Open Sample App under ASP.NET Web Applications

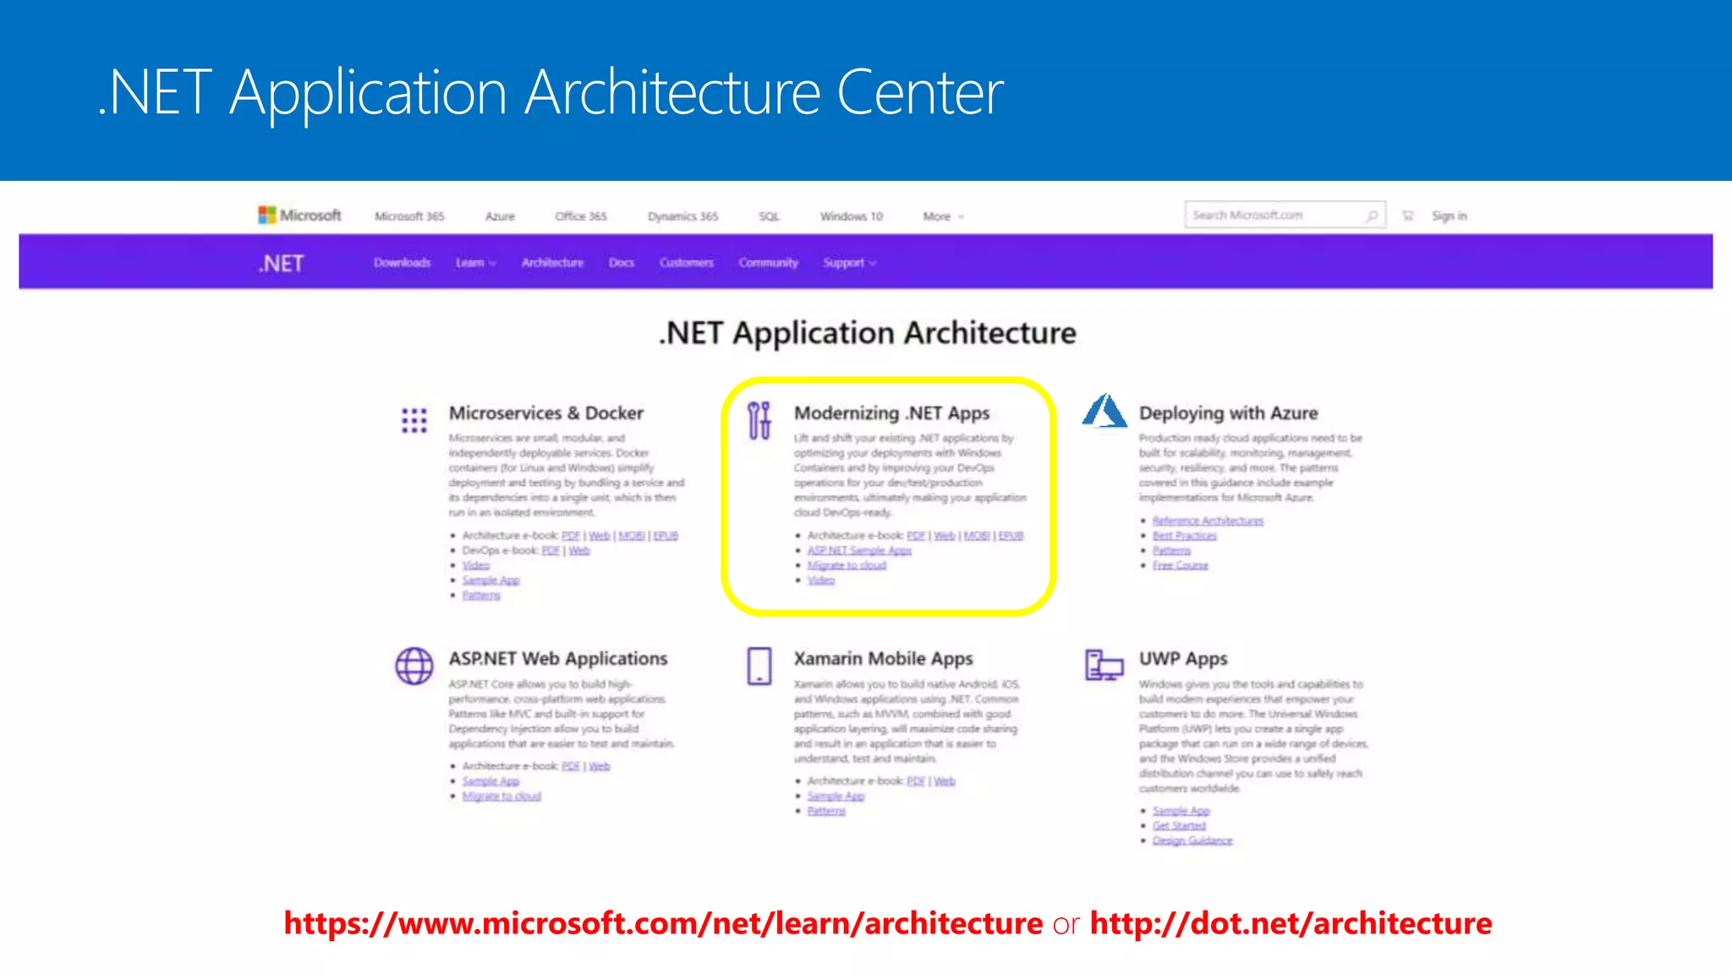(491, 781)
